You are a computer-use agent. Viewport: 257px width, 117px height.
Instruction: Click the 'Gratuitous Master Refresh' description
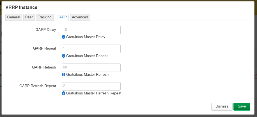87,75
